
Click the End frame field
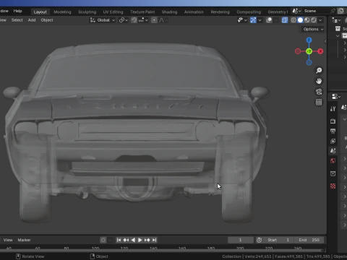[309, 240]
